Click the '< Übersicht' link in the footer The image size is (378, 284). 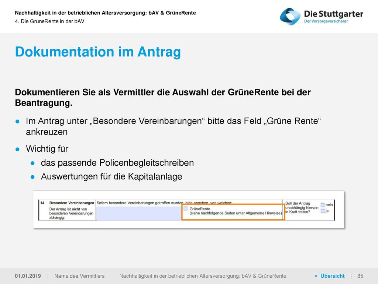329,276
